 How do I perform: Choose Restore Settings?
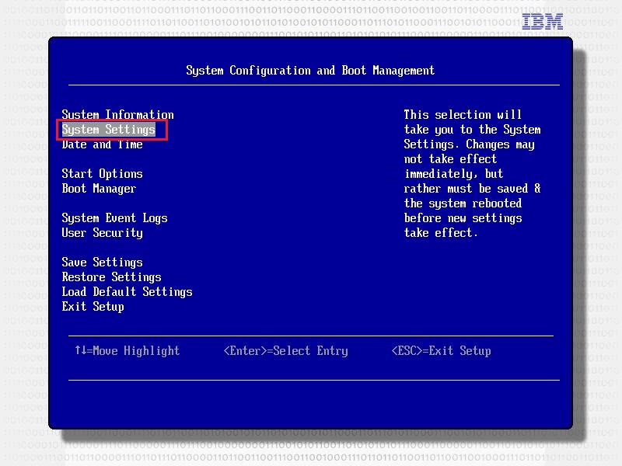click(x=111, y=277)
